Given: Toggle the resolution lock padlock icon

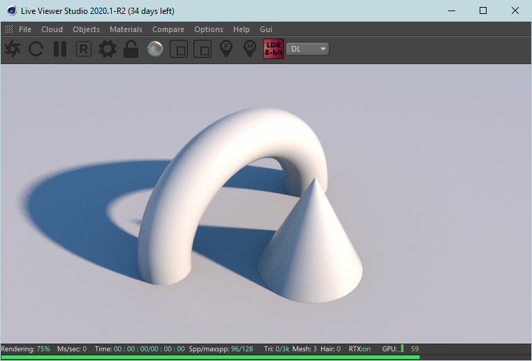Looking at the screenshot, I should click(131, 49).
